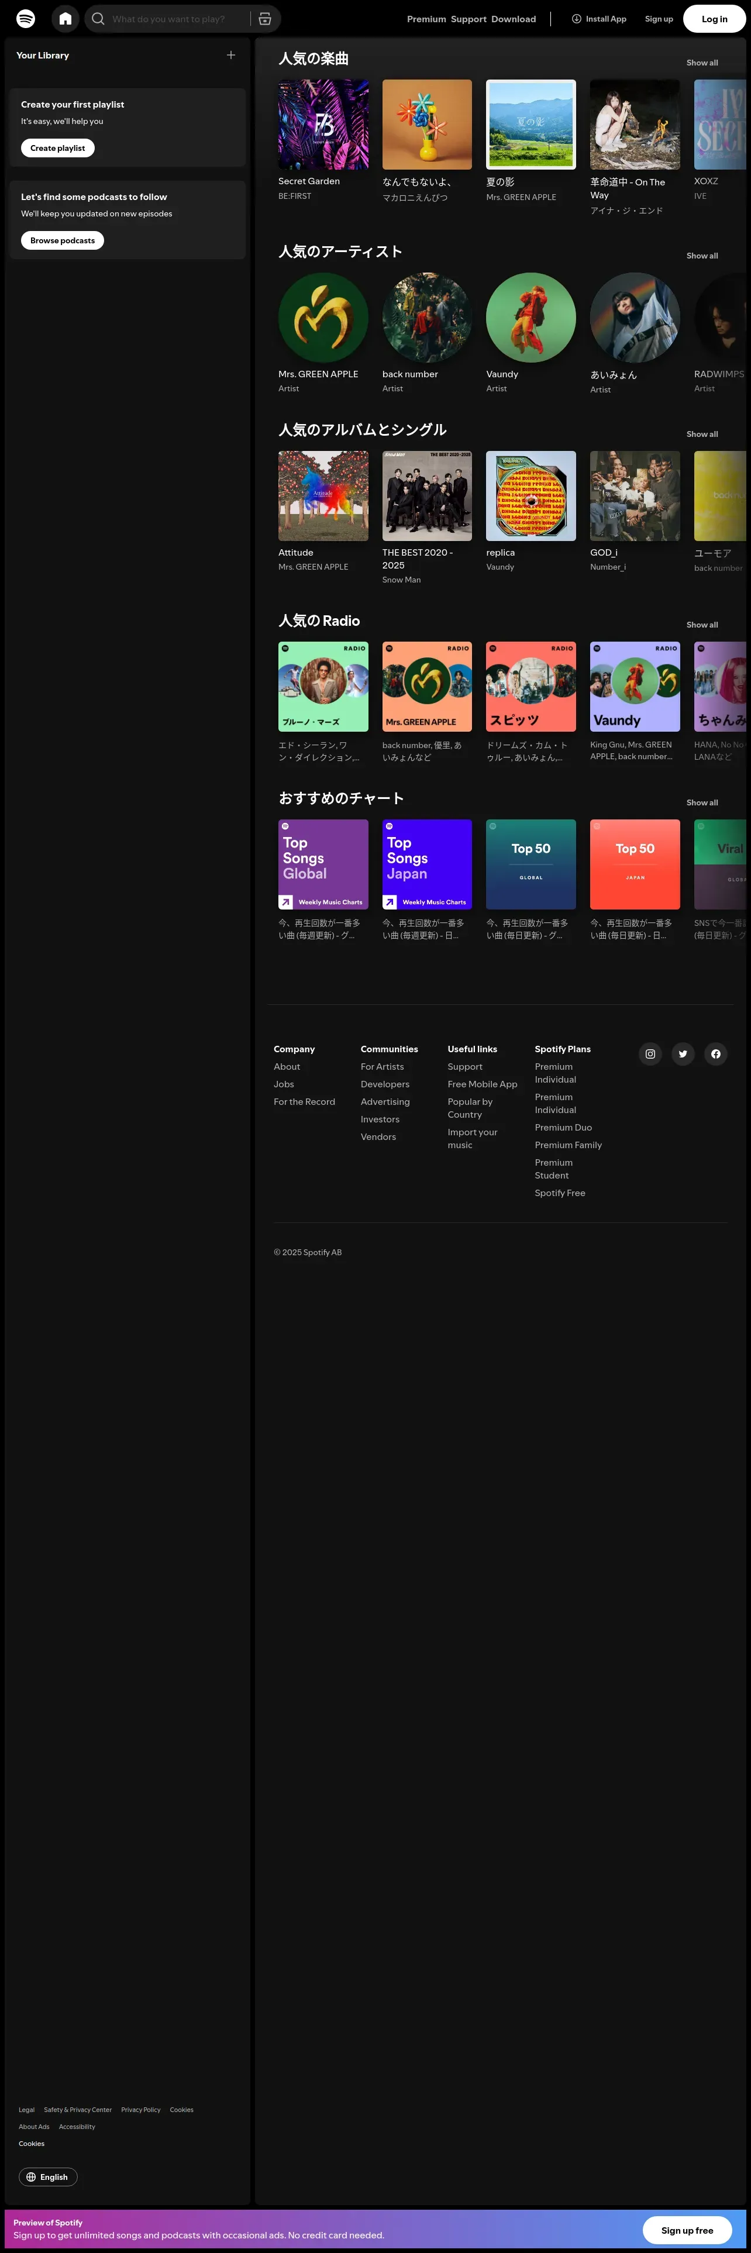Screen dimensions: 751x2253
Task: Open back number artist avatar
Action: click(428, 318)
